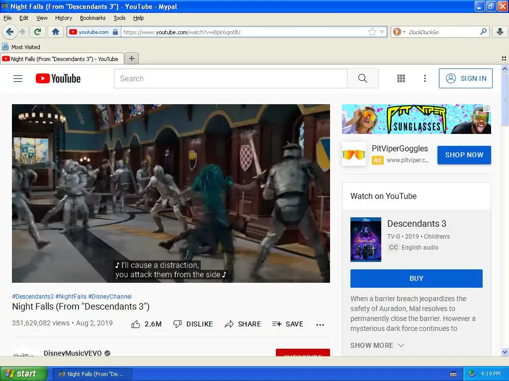Open the downloads arrow button

[x=500, y=32]
